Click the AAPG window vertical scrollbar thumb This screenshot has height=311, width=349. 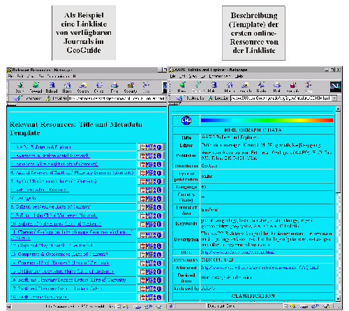(x=339, y=152)
